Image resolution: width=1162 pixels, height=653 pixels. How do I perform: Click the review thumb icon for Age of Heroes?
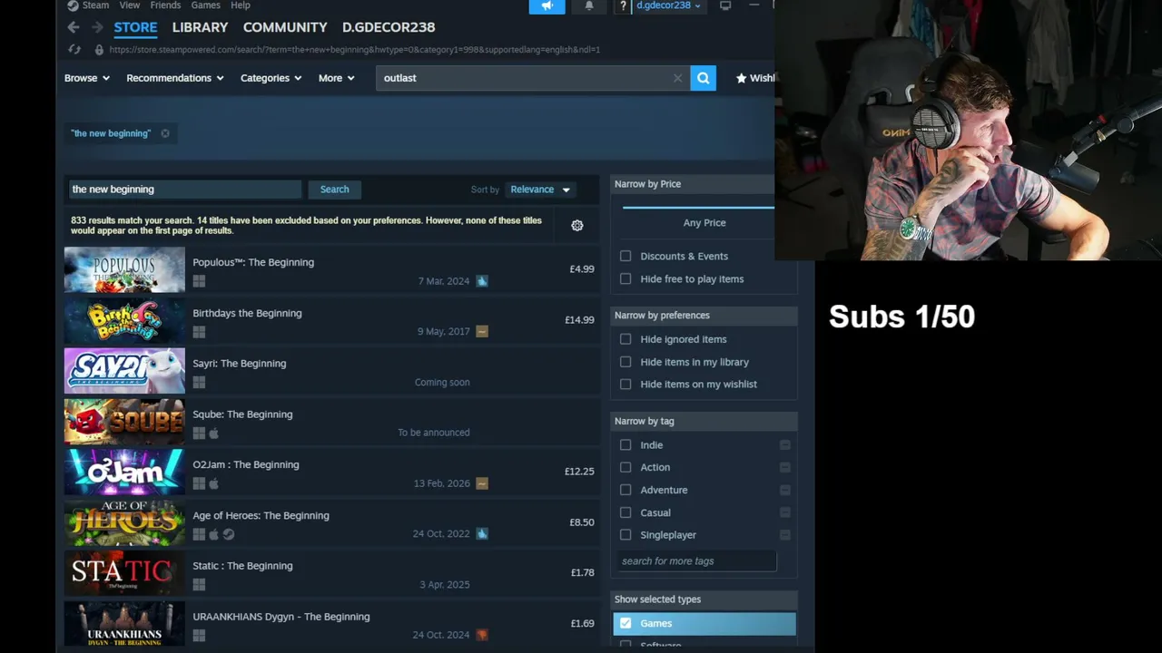(x=482, y=533)
